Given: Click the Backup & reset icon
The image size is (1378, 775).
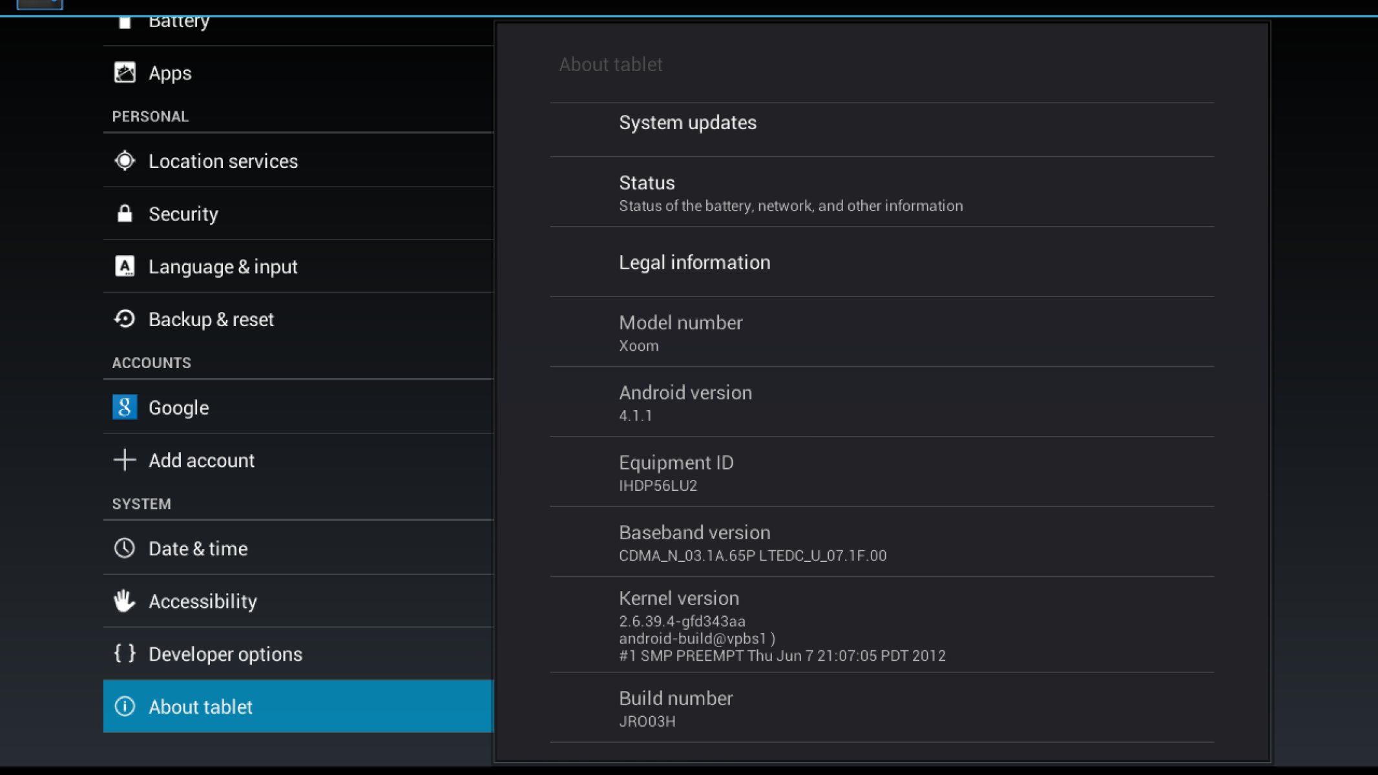Looking at the screenshot, I should tap(125, 319).
